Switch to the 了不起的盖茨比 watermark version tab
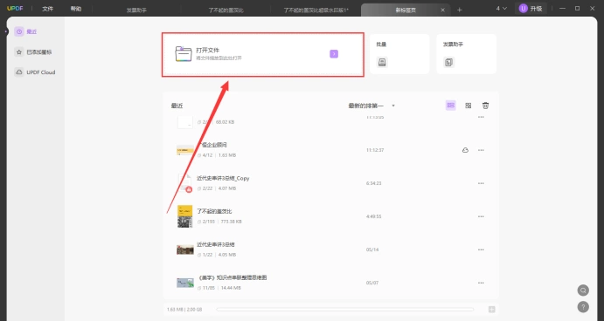Screen dimensions: 604x321 click(x=316, y=10)
